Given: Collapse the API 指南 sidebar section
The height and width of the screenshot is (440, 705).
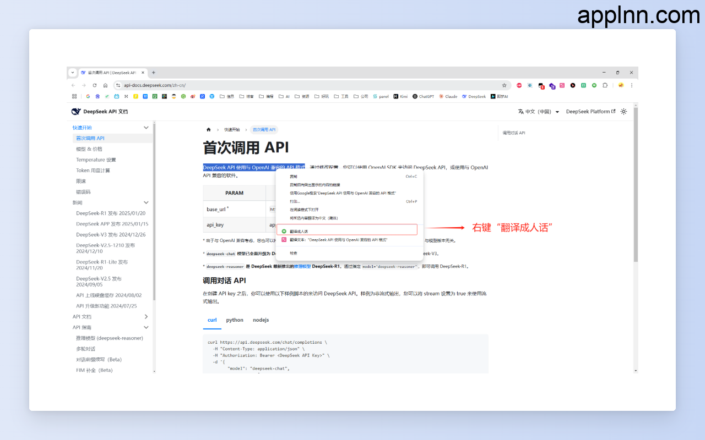Looking at the screenshot, I should (146, 327).
